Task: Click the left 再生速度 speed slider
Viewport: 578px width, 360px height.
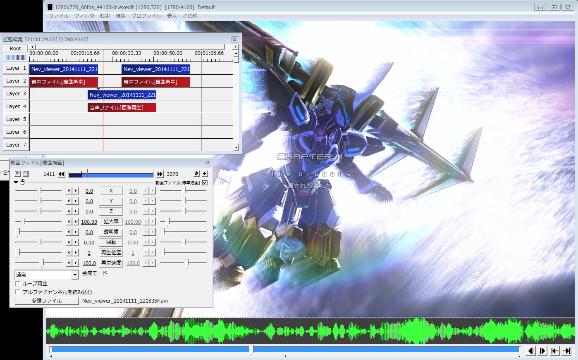Action: pos(38,263)
